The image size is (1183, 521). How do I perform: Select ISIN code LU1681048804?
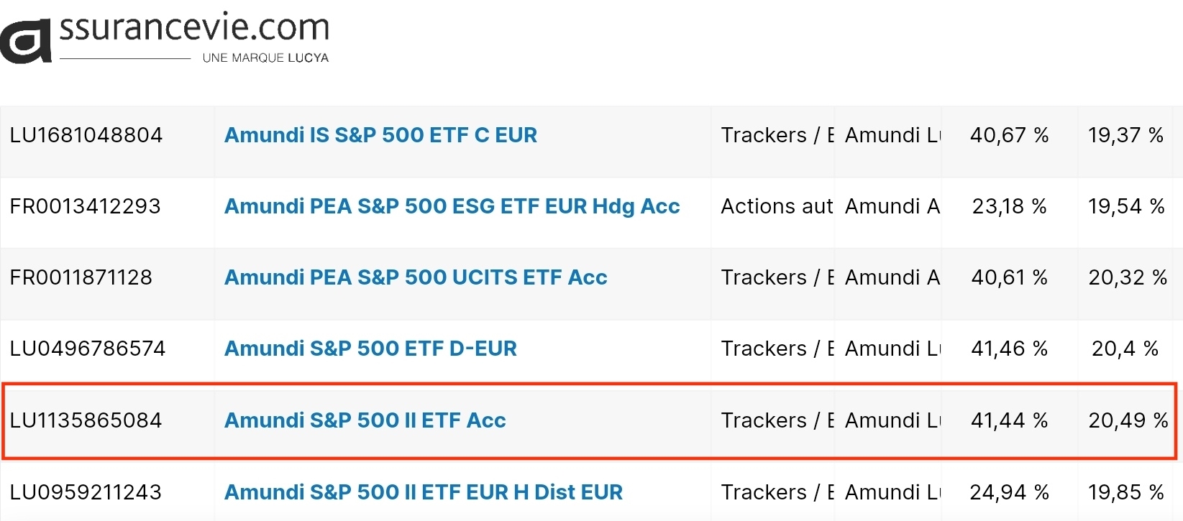(86, 135)
